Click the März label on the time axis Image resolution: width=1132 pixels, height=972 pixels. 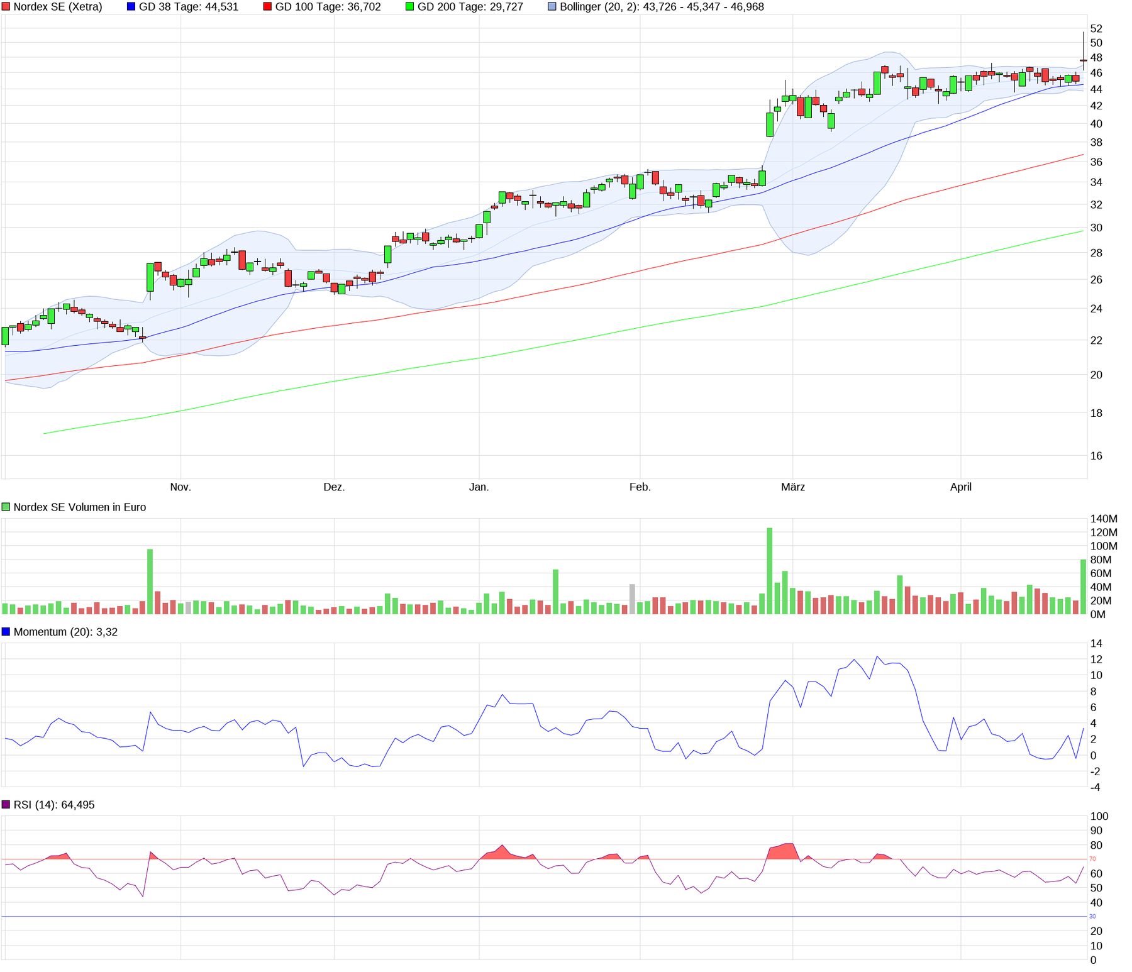point(793,487)
